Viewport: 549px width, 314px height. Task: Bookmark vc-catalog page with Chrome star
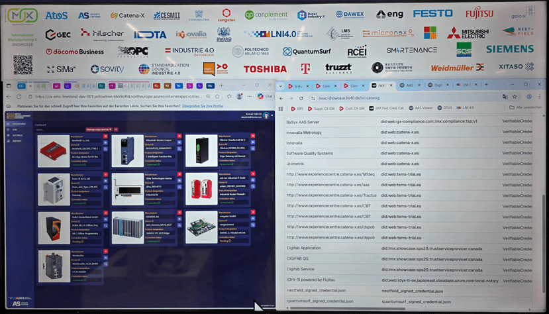(515, 97)
